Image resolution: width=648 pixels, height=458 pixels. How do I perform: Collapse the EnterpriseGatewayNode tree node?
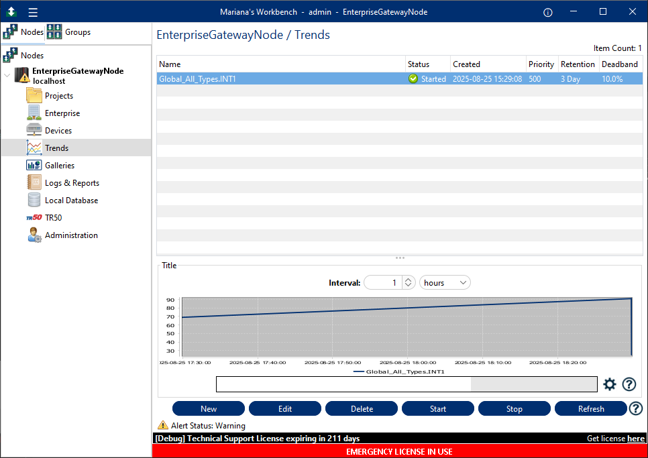point(7,75)
